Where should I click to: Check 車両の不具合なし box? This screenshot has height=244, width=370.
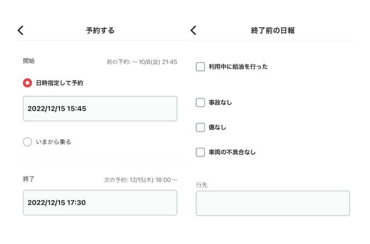(x=201, y=152)
